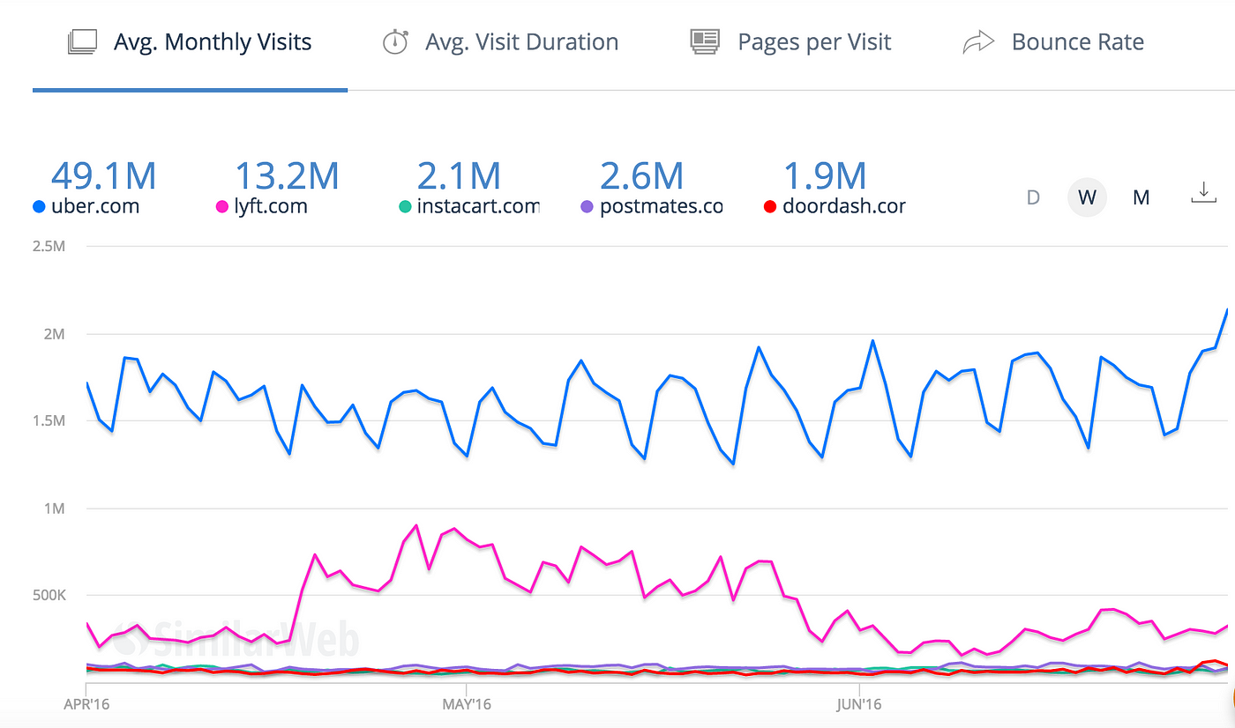Toggle the uber.com series in legend
The width and height of the screenshot is (1235, 728).
point(86,207)
